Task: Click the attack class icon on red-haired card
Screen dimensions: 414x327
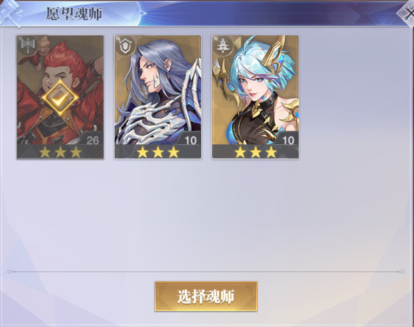Action: [28, 45]
